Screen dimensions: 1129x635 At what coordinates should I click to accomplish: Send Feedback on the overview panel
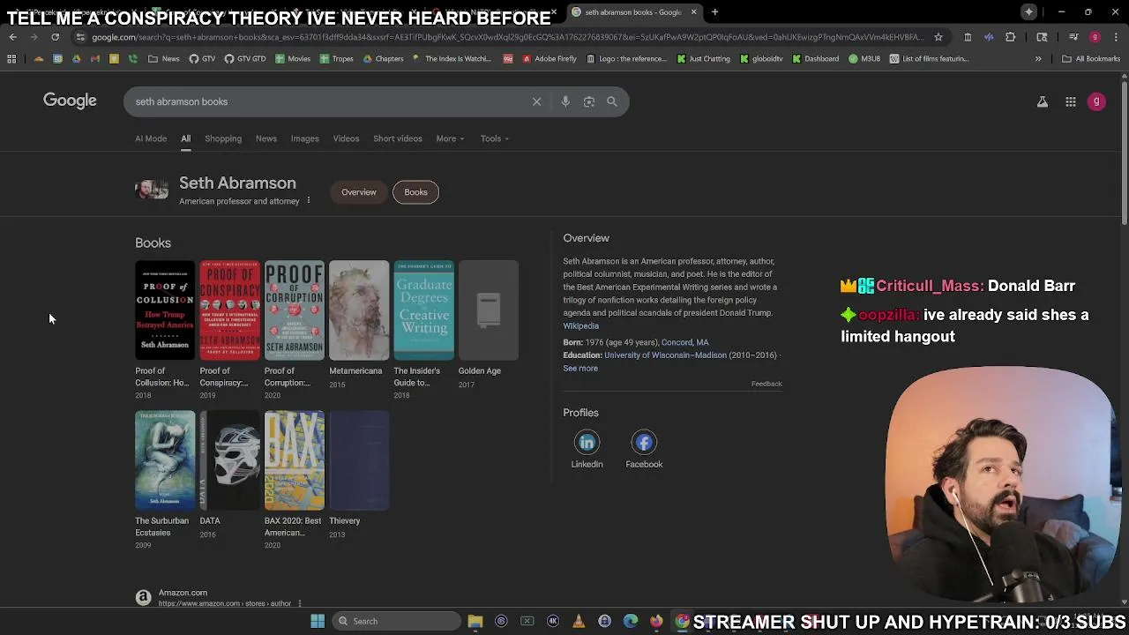click(x=766, y=384)
